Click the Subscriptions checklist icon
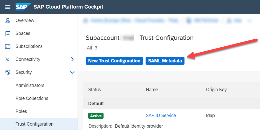This screenshot has width=260, height=130. 8,46
